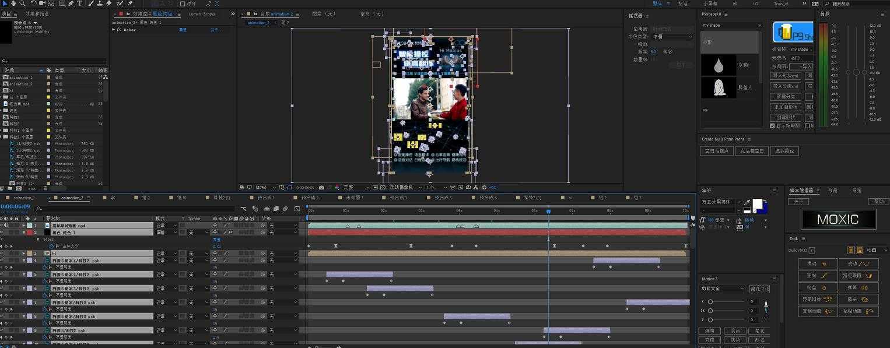This screenshot has width=890, height=348.
Task: Select the Unified Camera tool
Action: pyautogui.click(x=43, y=3)
